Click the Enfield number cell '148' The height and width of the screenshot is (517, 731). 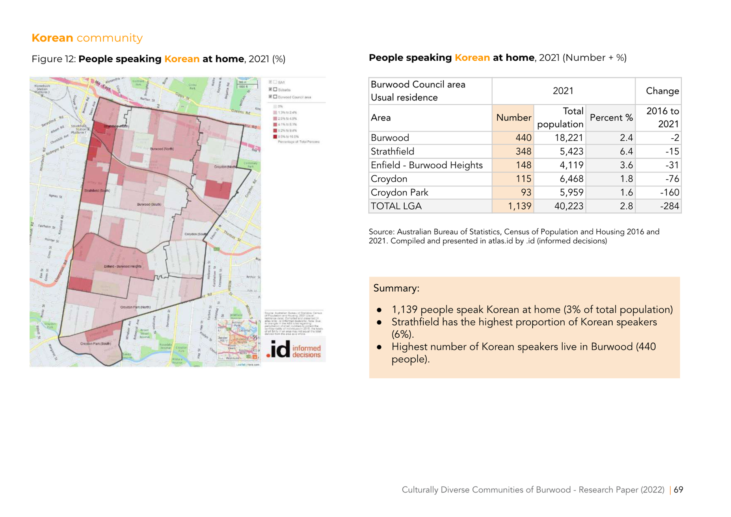click(513, 166)
